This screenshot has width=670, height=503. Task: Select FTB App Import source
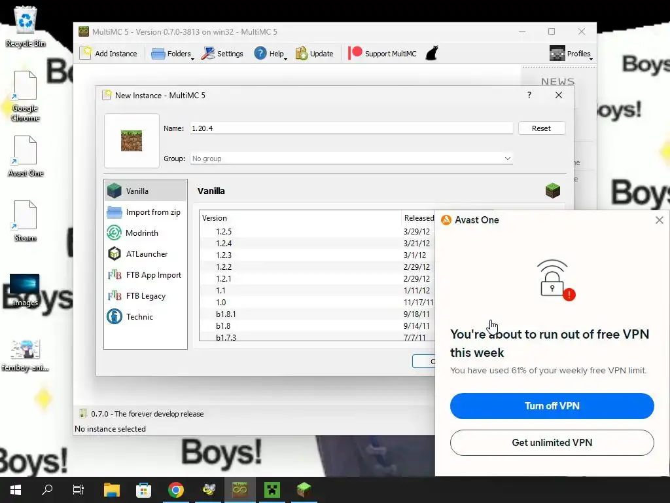pos(145,275)
